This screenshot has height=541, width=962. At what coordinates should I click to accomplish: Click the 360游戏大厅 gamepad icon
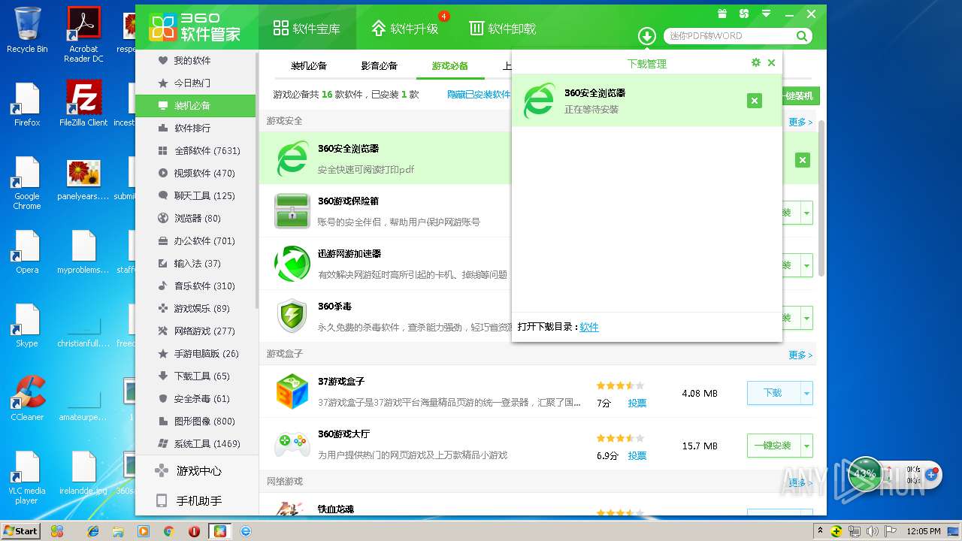click(292, 444)
